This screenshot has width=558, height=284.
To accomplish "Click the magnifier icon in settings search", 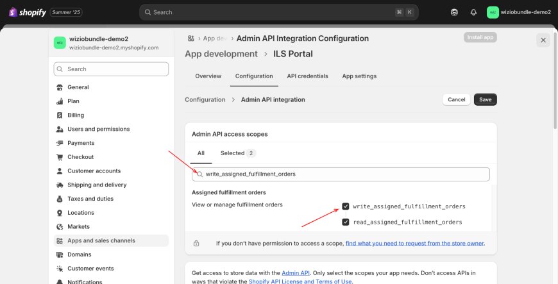I will [x=60, y=69].
